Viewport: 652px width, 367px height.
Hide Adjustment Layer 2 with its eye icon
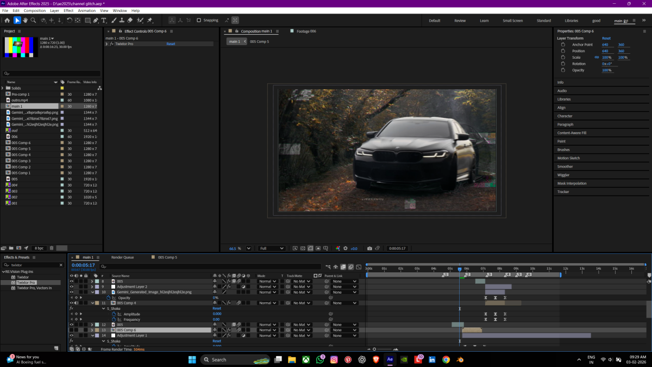click(71, 287)
